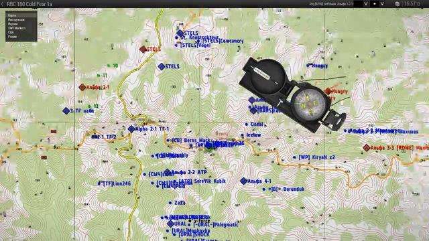Click the channel text left of color dropdown
This screenshot has height=241, width=429.
pyautogui.click(x=331, y=4)
